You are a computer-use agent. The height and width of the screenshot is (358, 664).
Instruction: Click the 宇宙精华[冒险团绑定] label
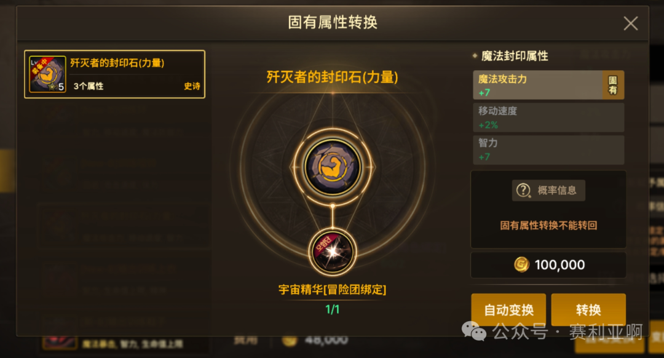coord(333,290)
